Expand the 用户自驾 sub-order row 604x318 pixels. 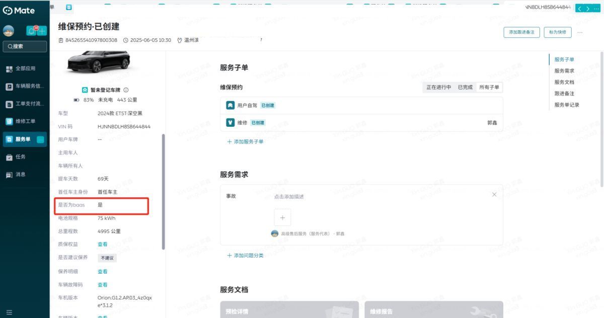coord(361,106)
